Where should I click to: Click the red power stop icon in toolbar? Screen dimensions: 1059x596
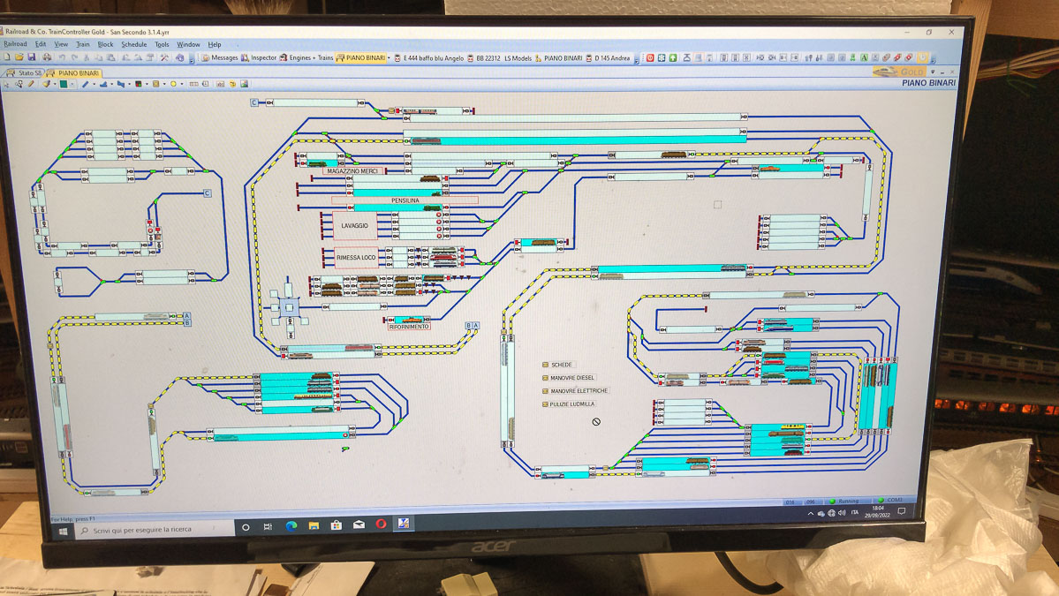tap(650, 58)
